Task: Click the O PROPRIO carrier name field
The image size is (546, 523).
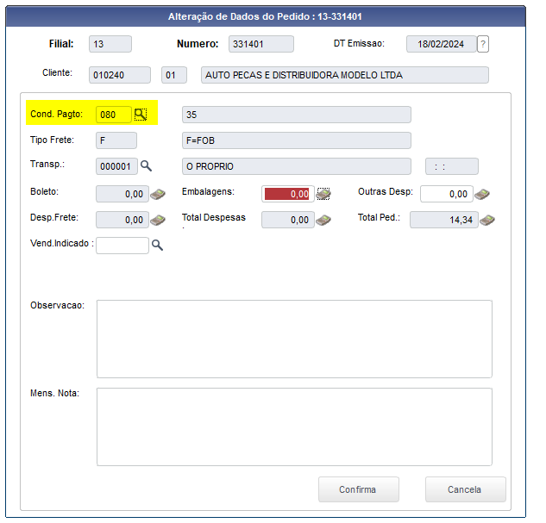Action: click(297, 166)
